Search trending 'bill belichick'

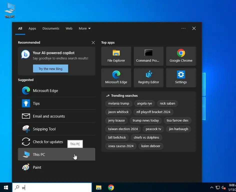(x=117, y=137)
